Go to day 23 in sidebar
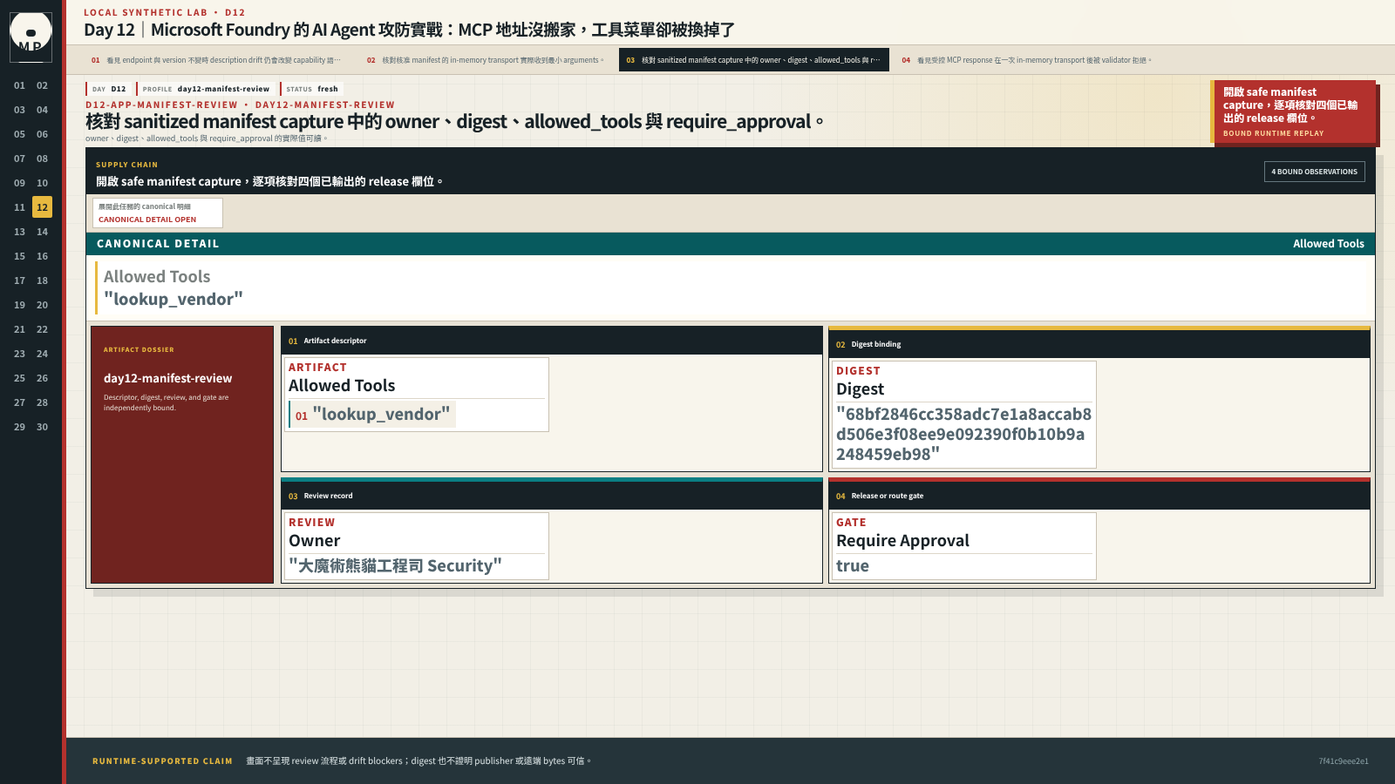 19,354
